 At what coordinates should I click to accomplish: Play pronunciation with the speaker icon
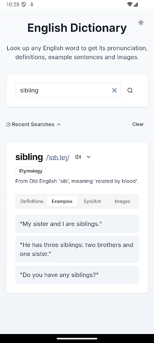point(78,157)
